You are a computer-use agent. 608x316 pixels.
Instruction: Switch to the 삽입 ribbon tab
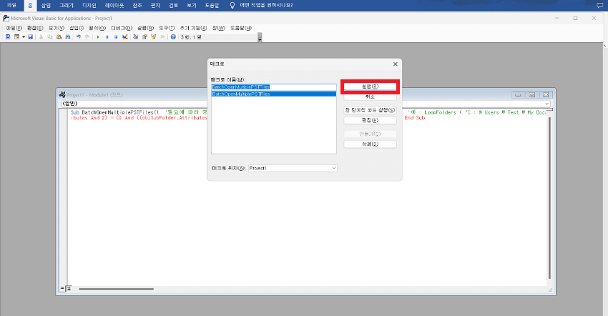click(x=46, y=5)
